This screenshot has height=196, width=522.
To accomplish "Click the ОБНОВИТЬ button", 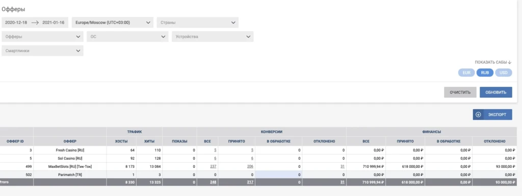I will 495,92.
